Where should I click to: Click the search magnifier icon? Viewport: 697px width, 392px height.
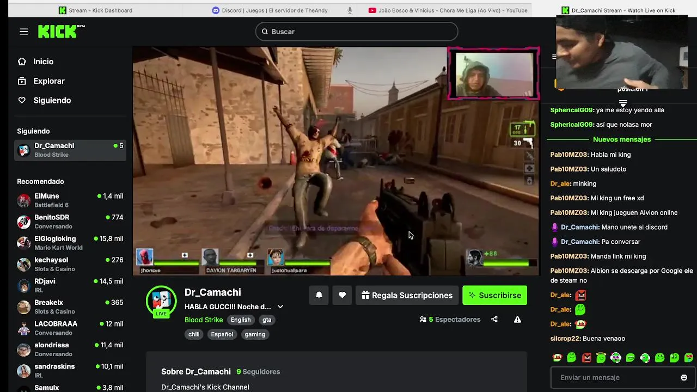coord(265,32)
